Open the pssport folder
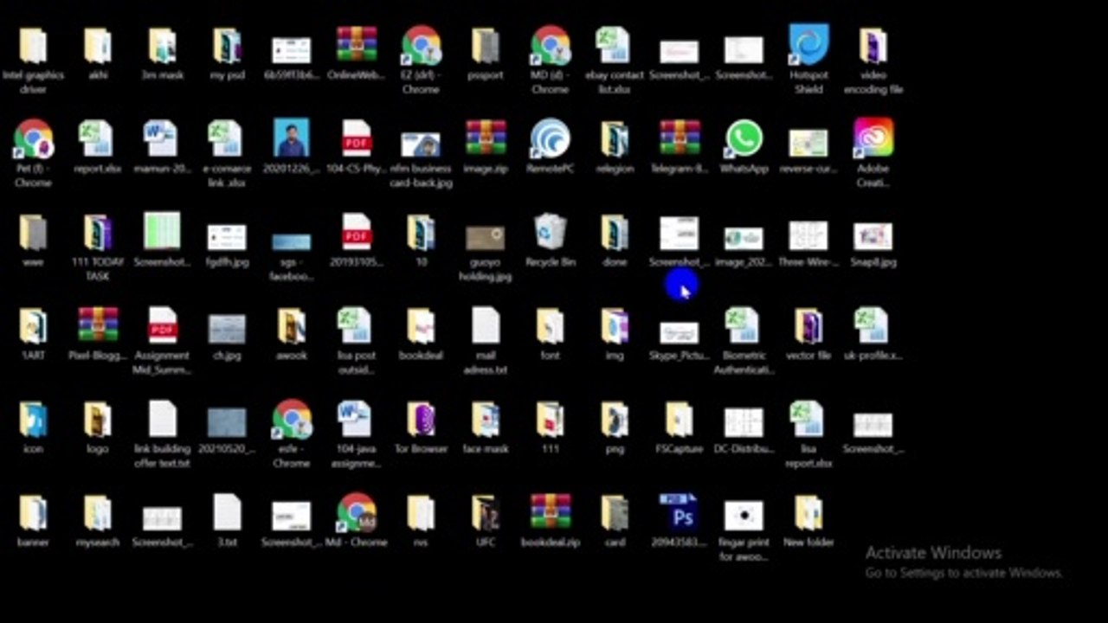 [x=486, y=46]
